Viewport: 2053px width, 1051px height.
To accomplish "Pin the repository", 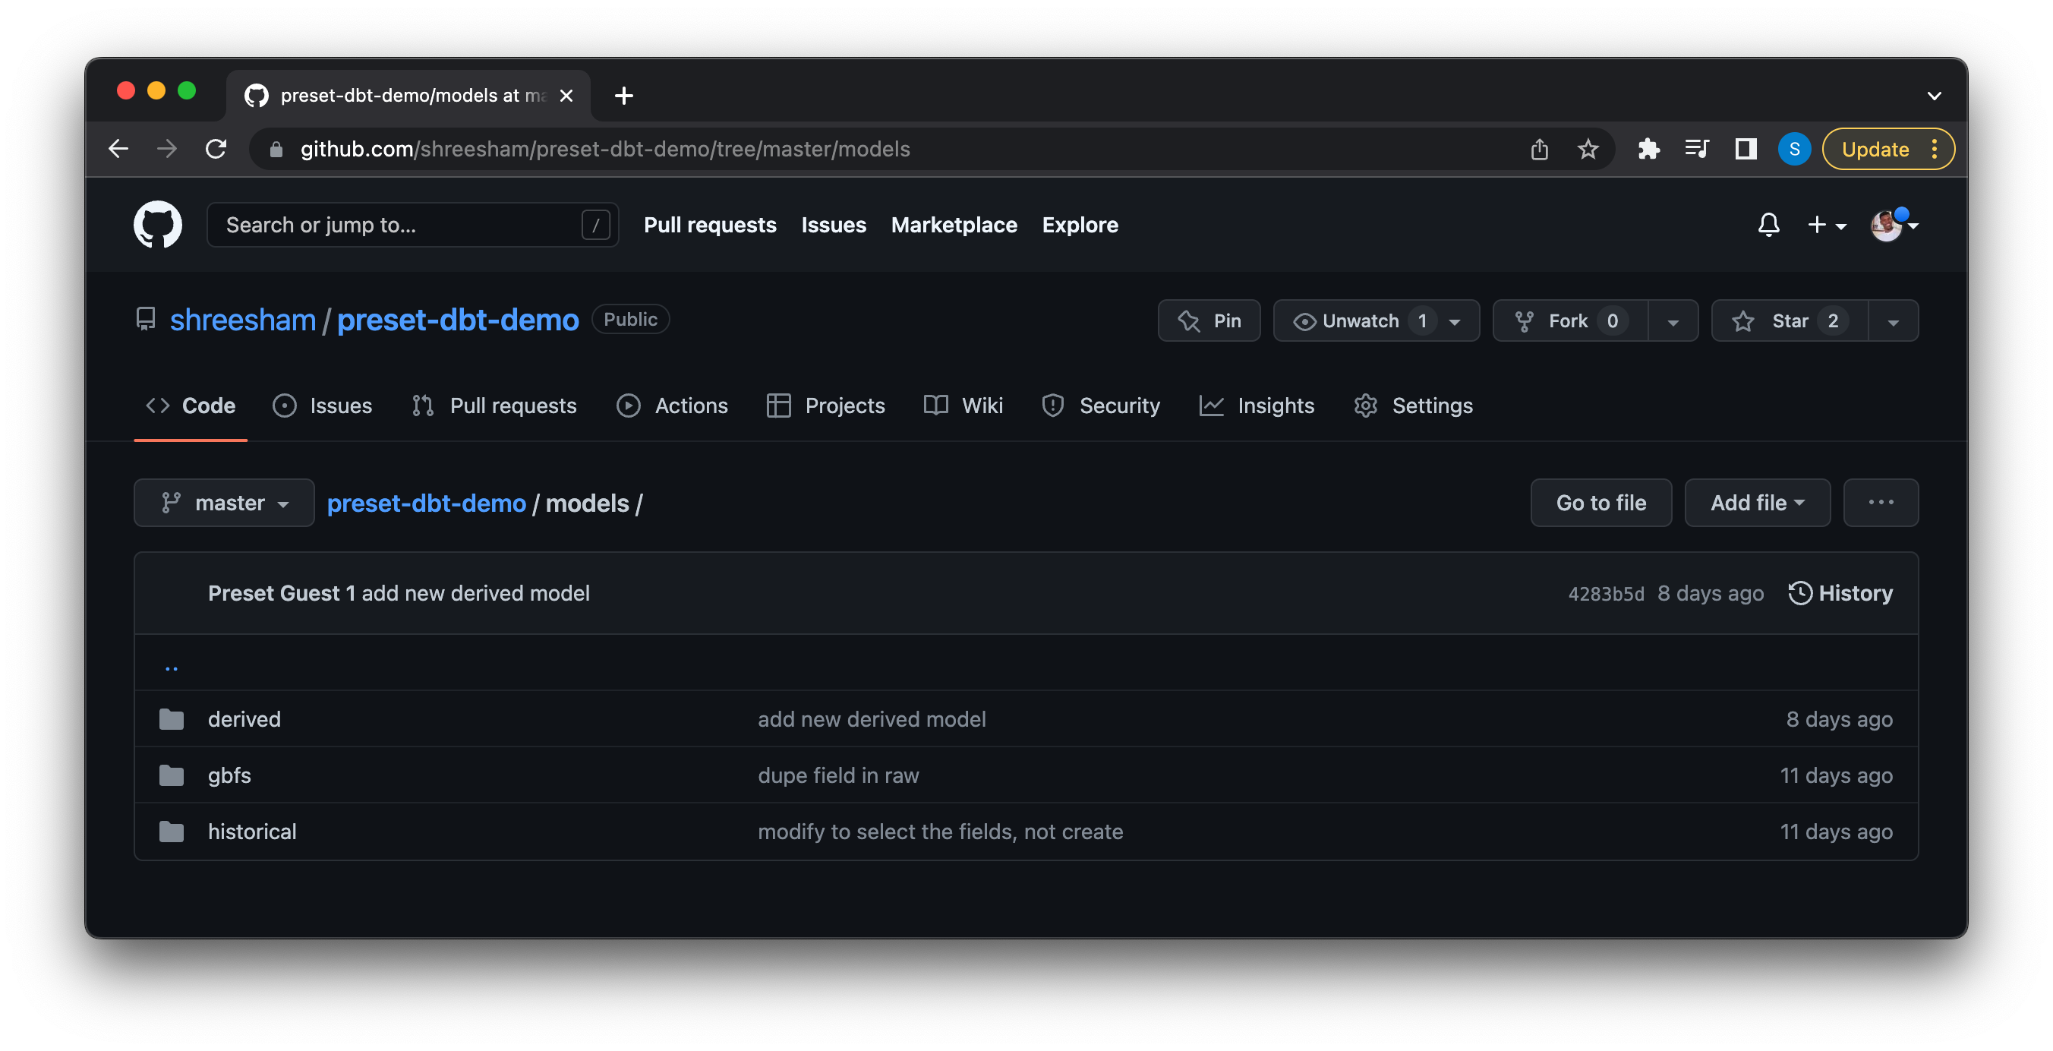I will (x=1208, y=320).
